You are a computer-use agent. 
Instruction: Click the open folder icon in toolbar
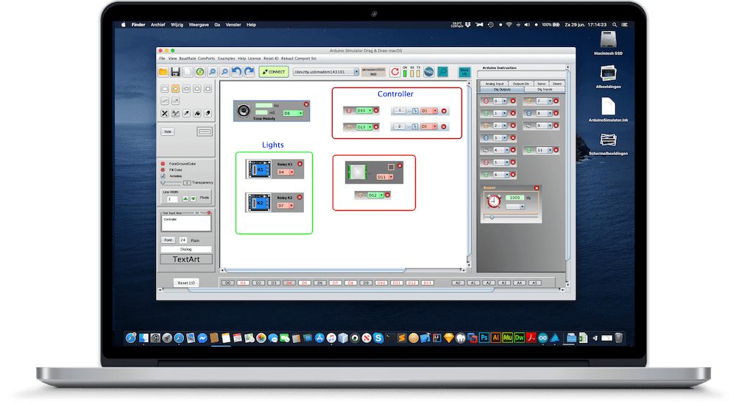163,72
